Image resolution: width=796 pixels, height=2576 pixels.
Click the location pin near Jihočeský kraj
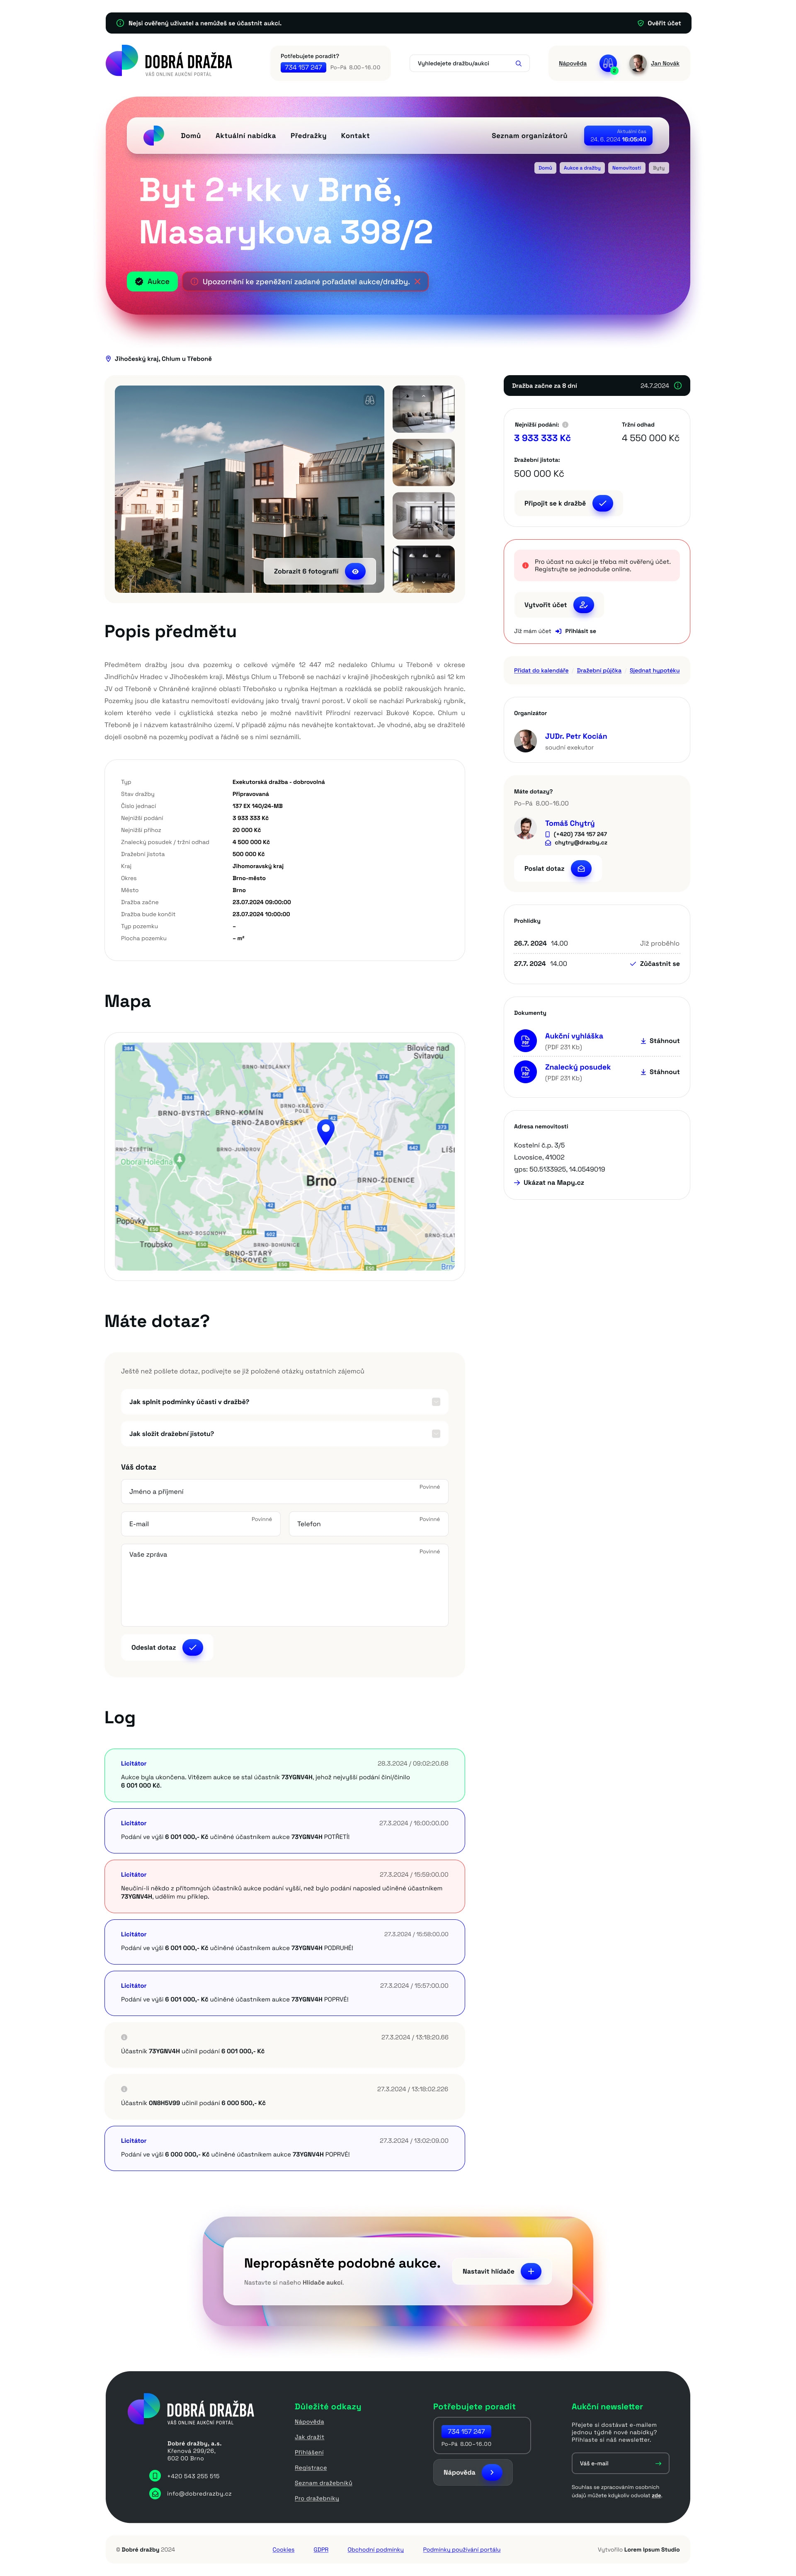[x=108, y=359]
